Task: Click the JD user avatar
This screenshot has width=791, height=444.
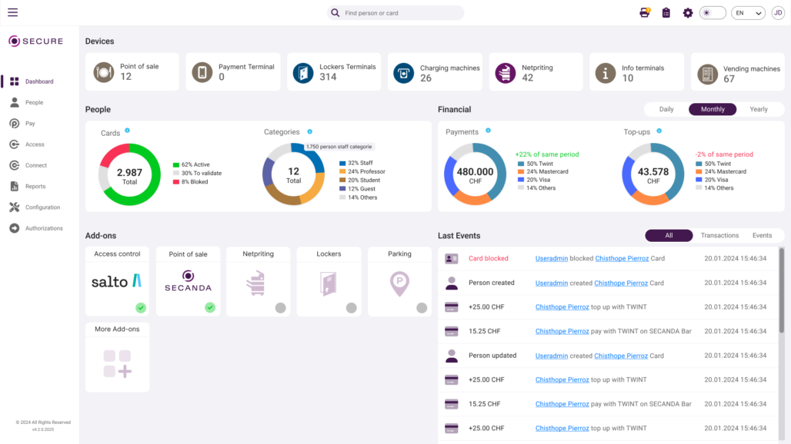Action: [x=778, y=12]
